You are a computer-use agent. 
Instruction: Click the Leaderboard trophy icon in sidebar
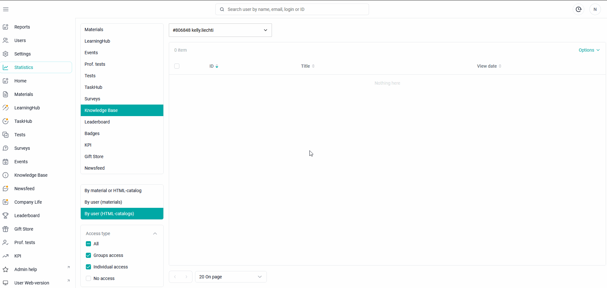5,216
